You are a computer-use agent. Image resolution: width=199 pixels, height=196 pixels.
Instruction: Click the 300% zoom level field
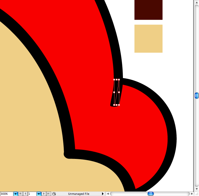pos(7,194)
